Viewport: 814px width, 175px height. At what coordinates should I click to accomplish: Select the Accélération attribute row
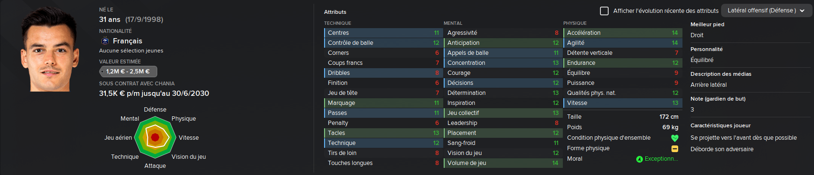point(622,33)
